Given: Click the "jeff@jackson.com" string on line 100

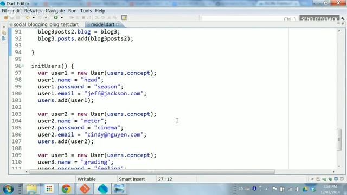Looking at the screenshot, I should click(x=114, y=93).
